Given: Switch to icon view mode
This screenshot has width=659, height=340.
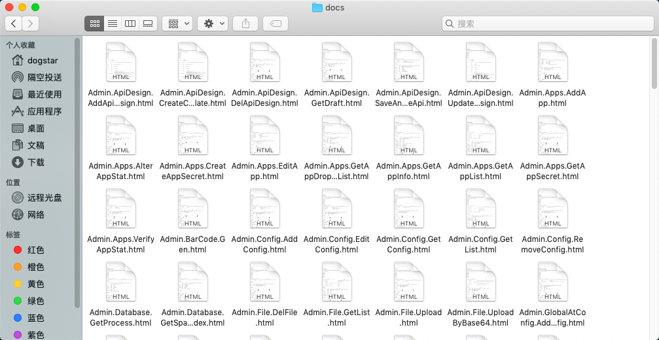Looking at the screenshot, I should 94,24.
